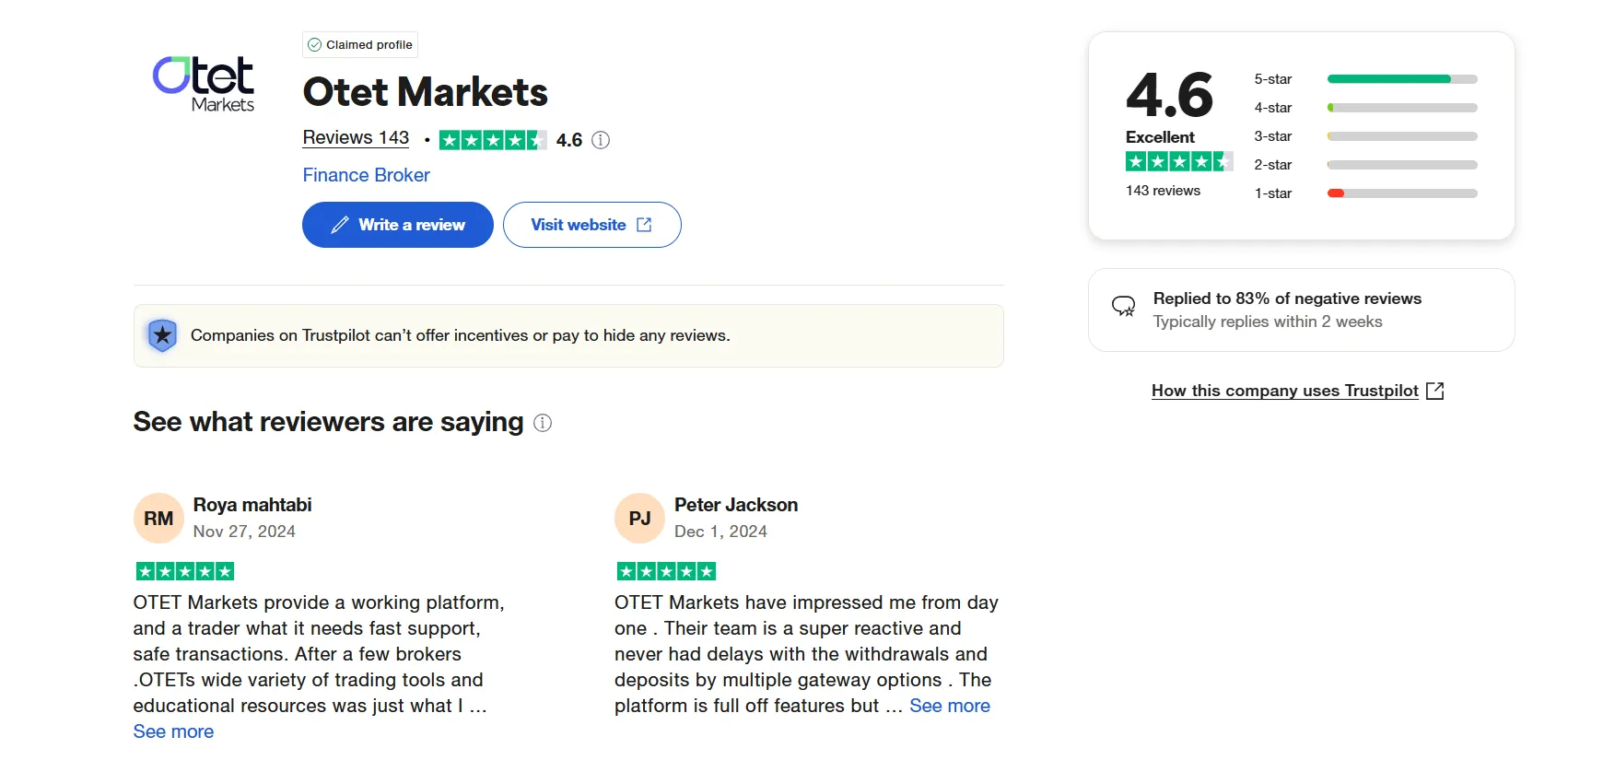Expand Roya mahtabi's review with See more
Screen dimensions: 1603x760
pyautogui.click(x=172, y=731)
